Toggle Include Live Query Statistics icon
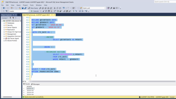 pyautogui.click(x=58, y=11)
